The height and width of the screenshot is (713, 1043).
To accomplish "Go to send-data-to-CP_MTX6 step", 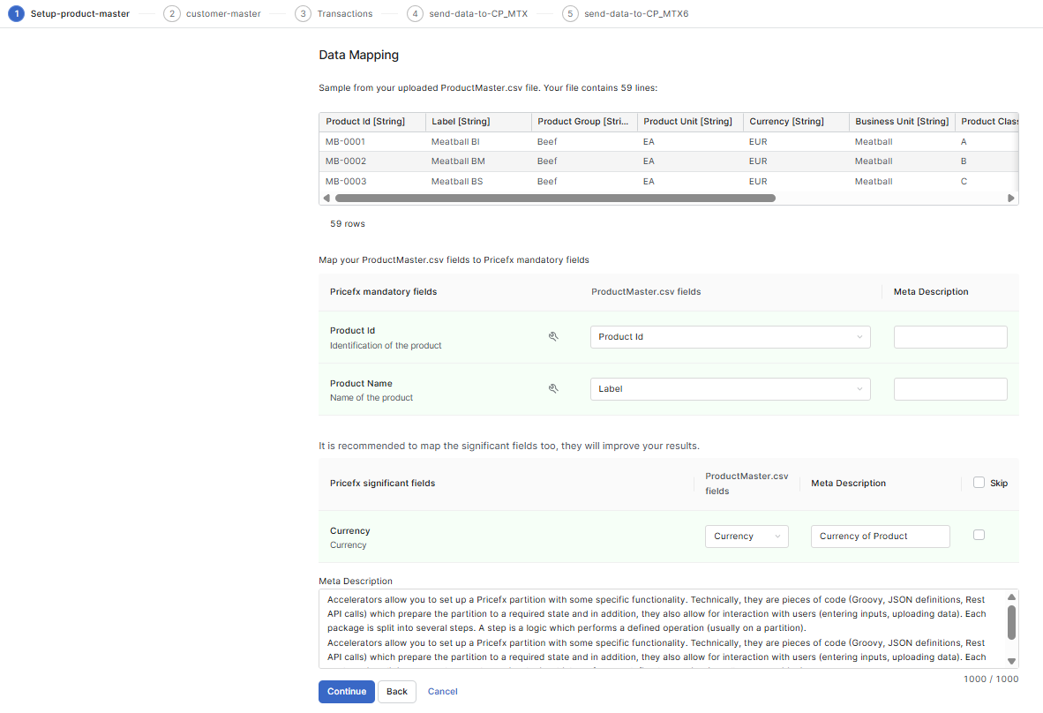I will [x=635, y=13].
